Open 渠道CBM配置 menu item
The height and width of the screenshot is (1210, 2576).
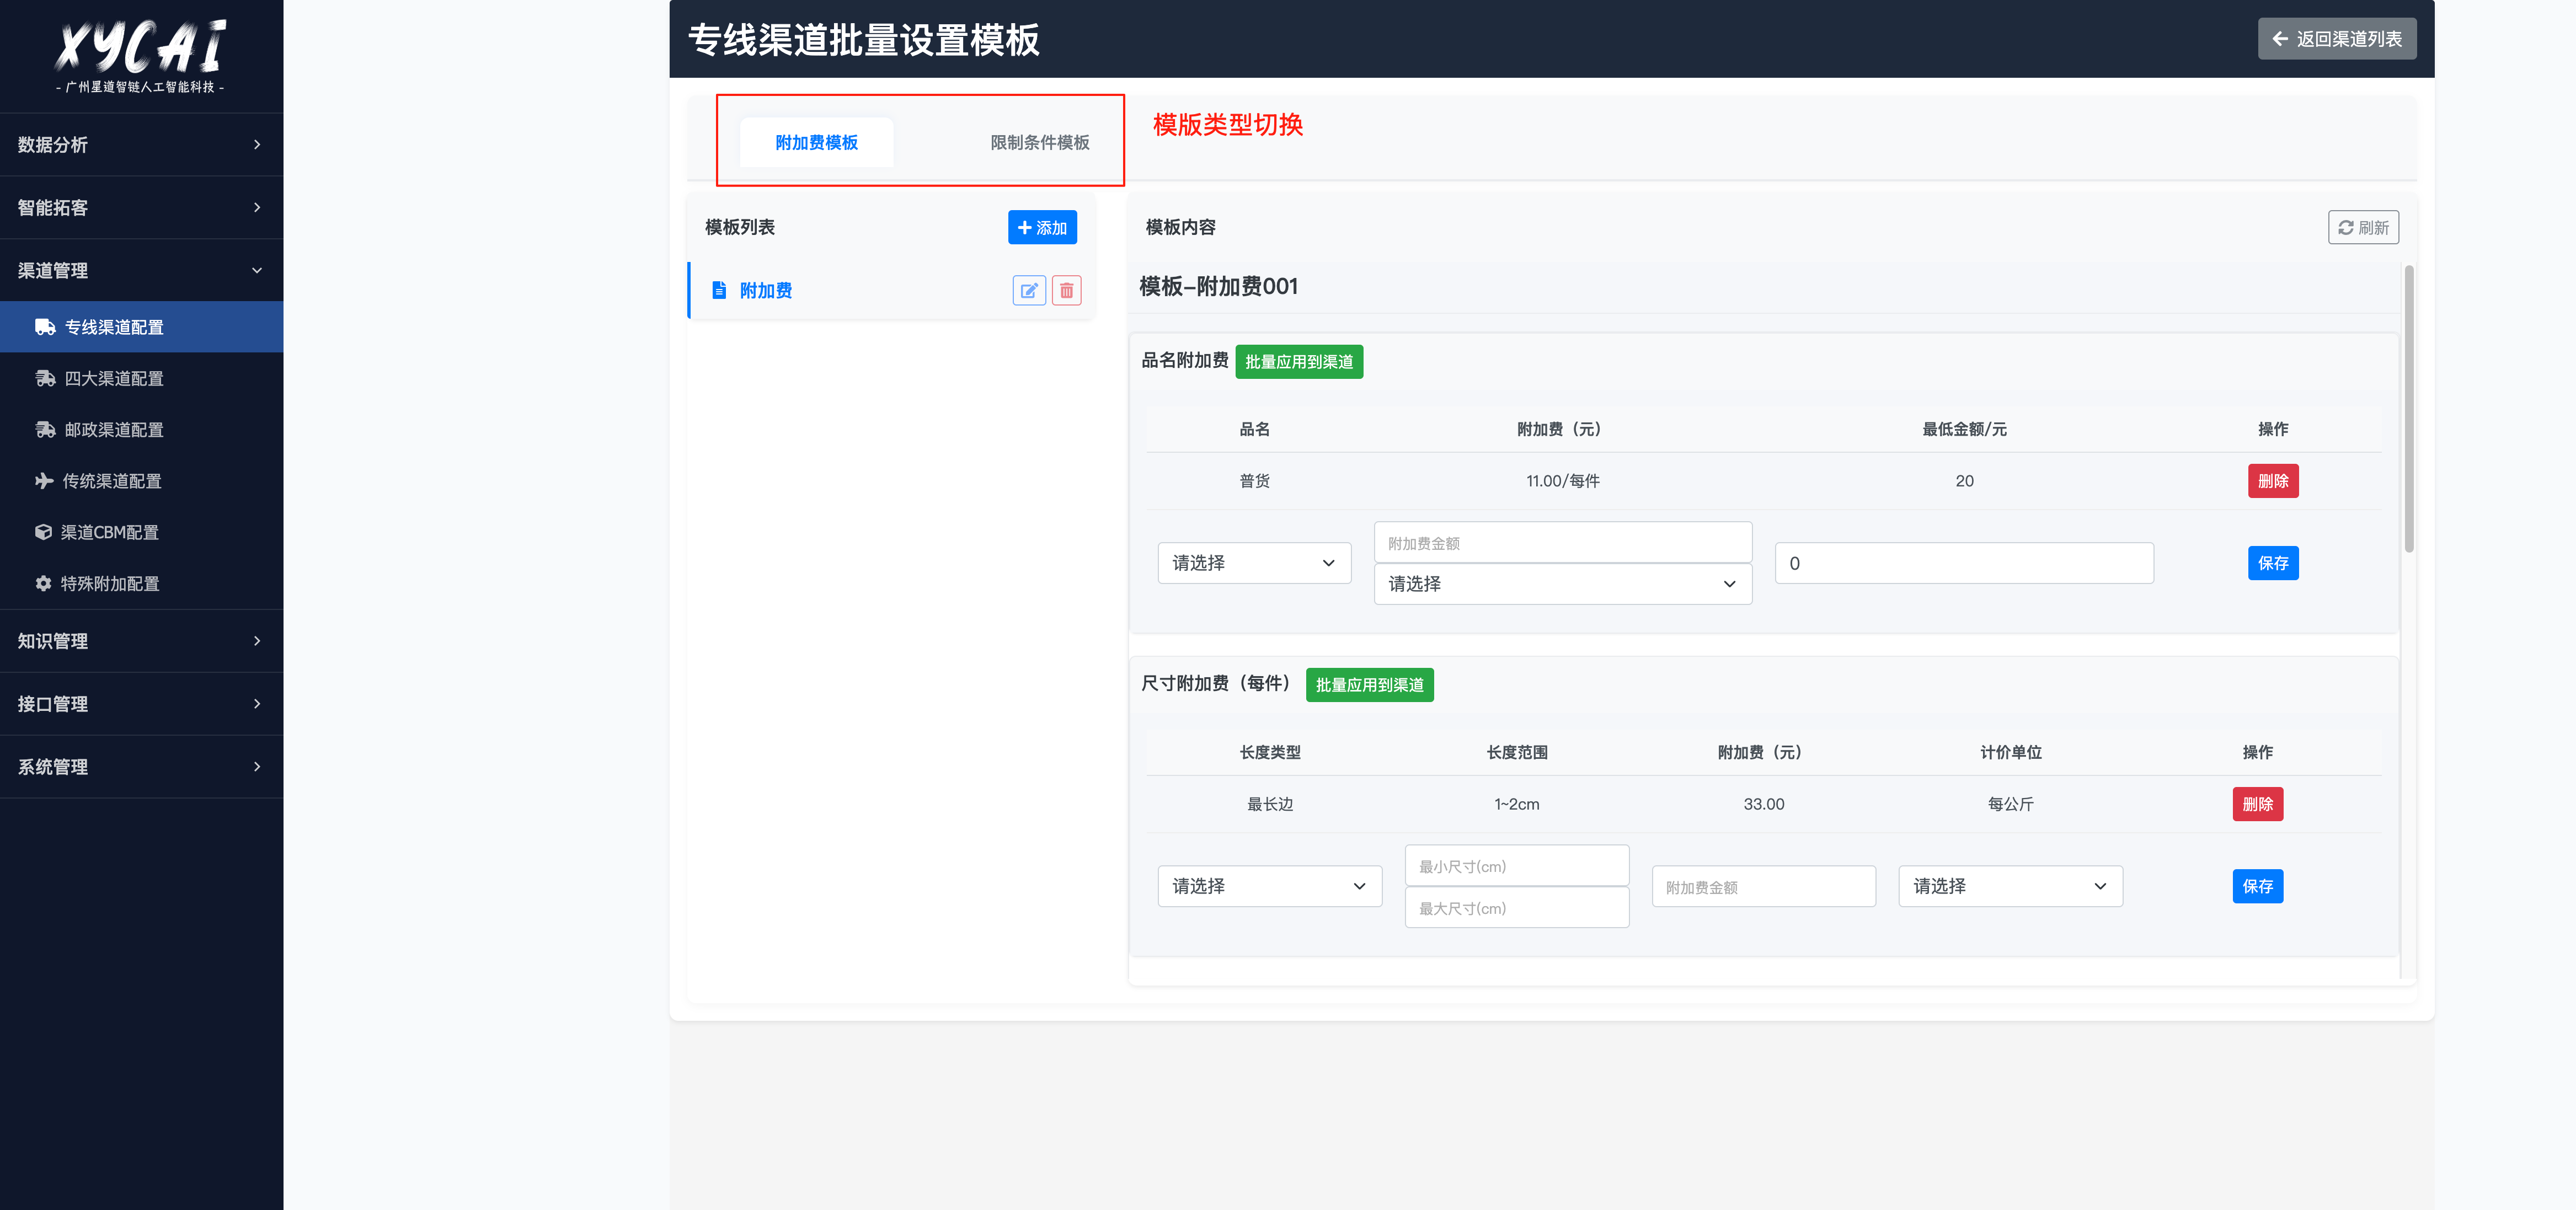[x=141, y=532]
